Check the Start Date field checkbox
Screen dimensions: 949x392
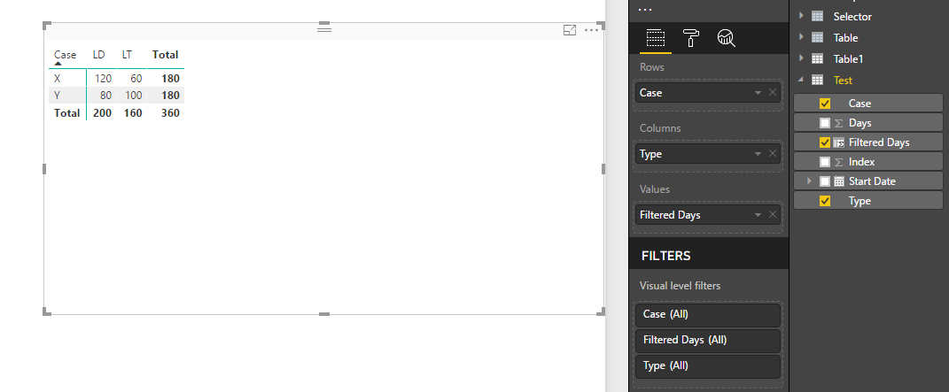824,181
